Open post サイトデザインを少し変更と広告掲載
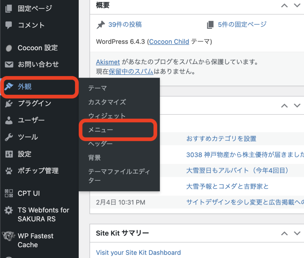 pos(245,202)
